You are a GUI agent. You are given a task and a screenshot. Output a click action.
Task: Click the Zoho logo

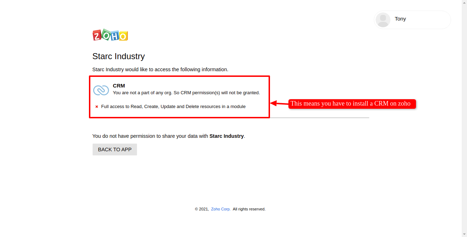(110, 35)
